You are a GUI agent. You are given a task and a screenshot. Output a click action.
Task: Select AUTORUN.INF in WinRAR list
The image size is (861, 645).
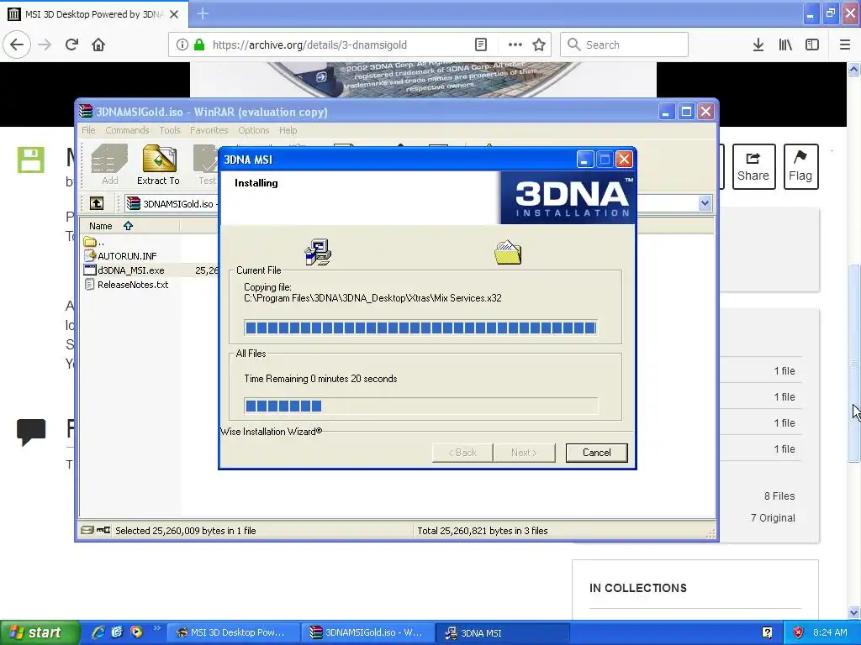click(121, 255)
